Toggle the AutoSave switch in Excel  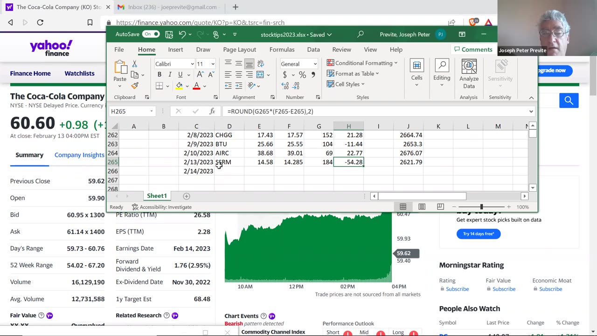point(151,34)
